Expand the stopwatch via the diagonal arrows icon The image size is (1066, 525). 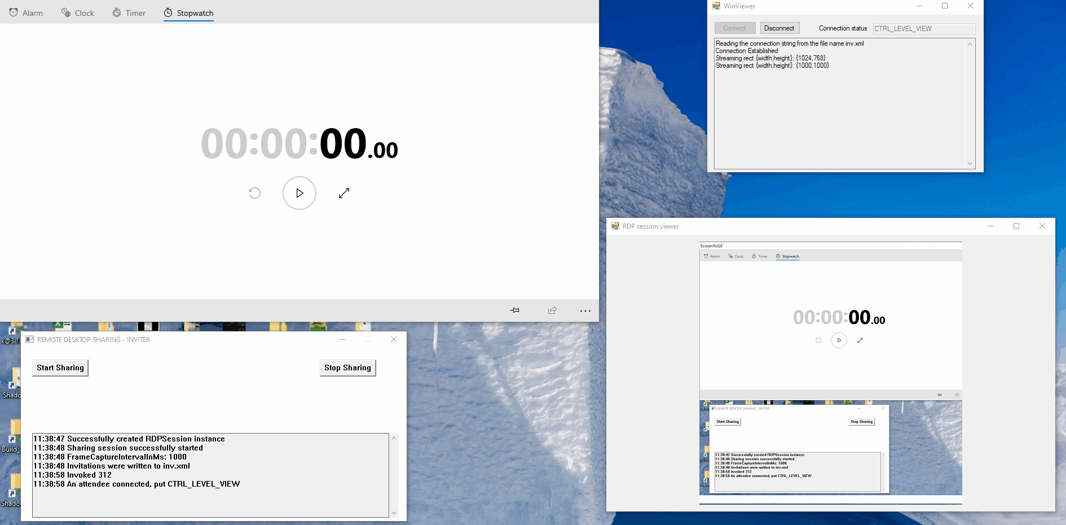click(x=343, y=193)
